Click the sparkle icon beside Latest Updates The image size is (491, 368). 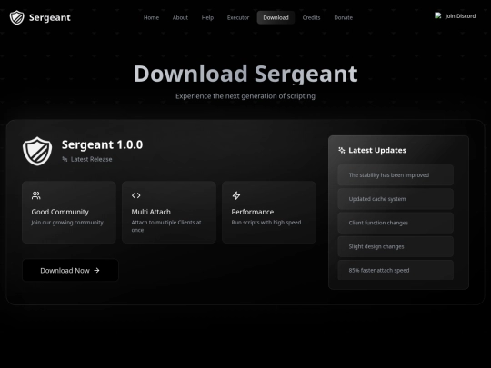(342, 150)
